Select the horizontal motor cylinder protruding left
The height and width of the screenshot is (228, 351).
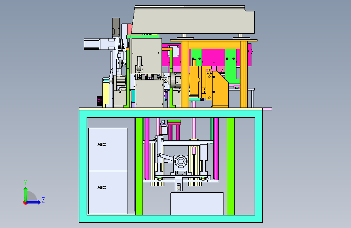100,44
